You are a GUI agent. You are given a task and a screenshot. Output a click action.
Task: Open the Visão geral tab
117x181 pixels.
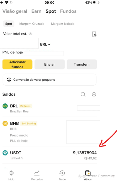tap(15, 11)
